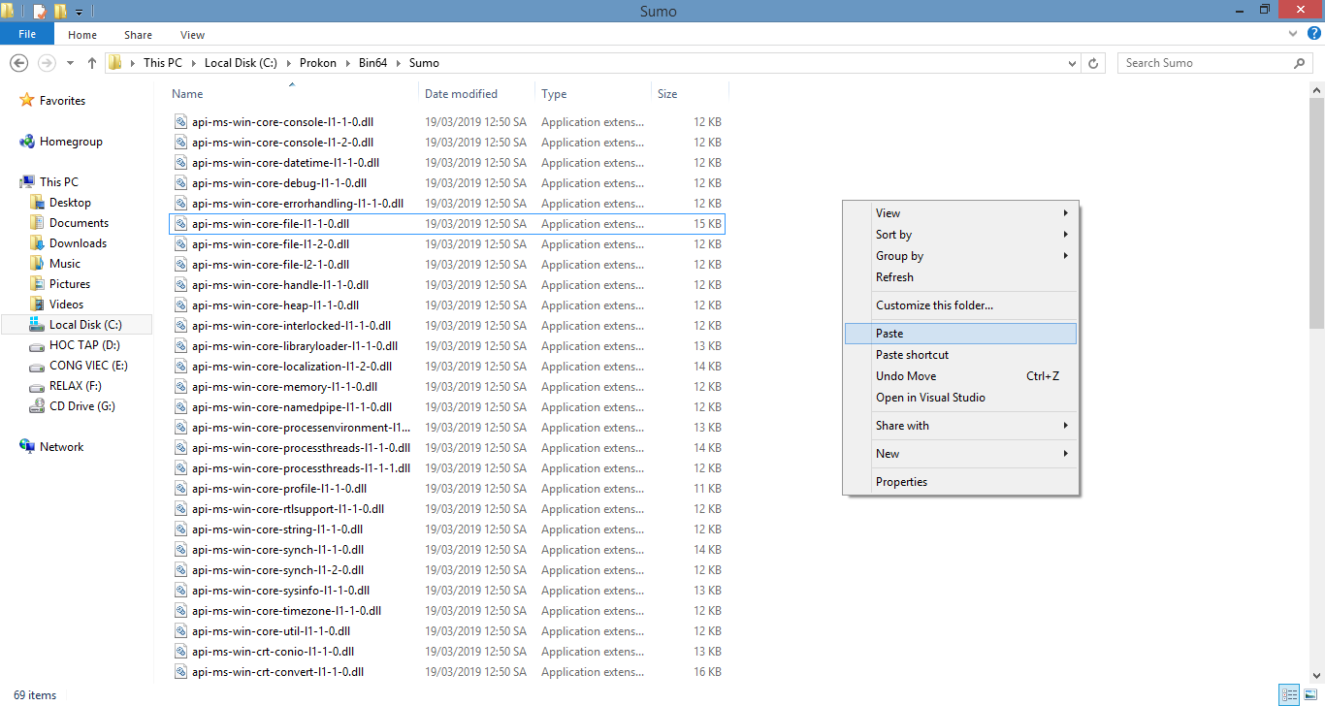Screen dimensions: 1325x706
Task: Select CD Drive (G:) in navigation pane
Action: pos(81,406)
